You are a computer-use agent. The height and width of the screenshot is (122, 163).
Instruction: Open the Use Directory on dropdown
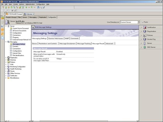[138, 22]
